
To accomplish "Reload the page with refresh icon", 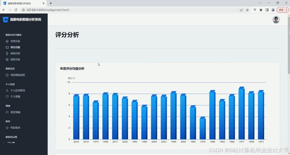I will (x=16, y=10).
